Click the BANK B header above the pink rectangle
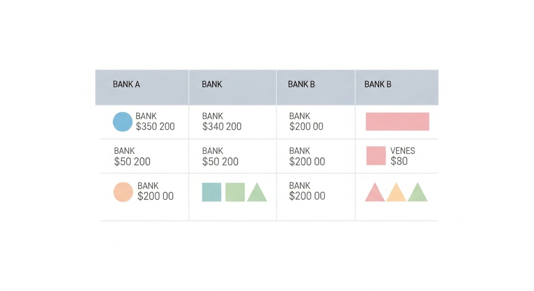 tap(378, 84)
